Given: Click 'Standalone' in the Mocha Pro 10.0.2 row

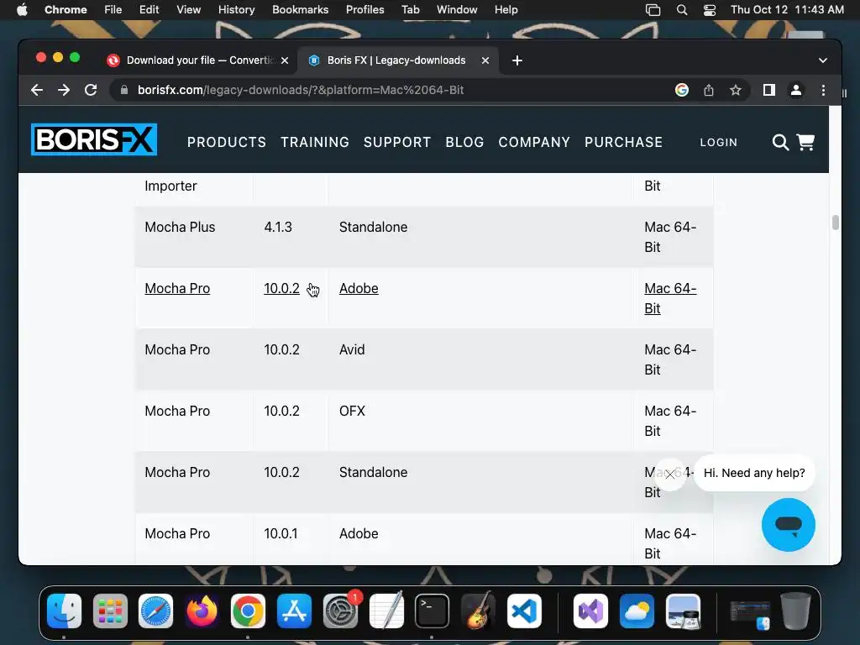Looking at the screenshot, I should pos(373,472).
